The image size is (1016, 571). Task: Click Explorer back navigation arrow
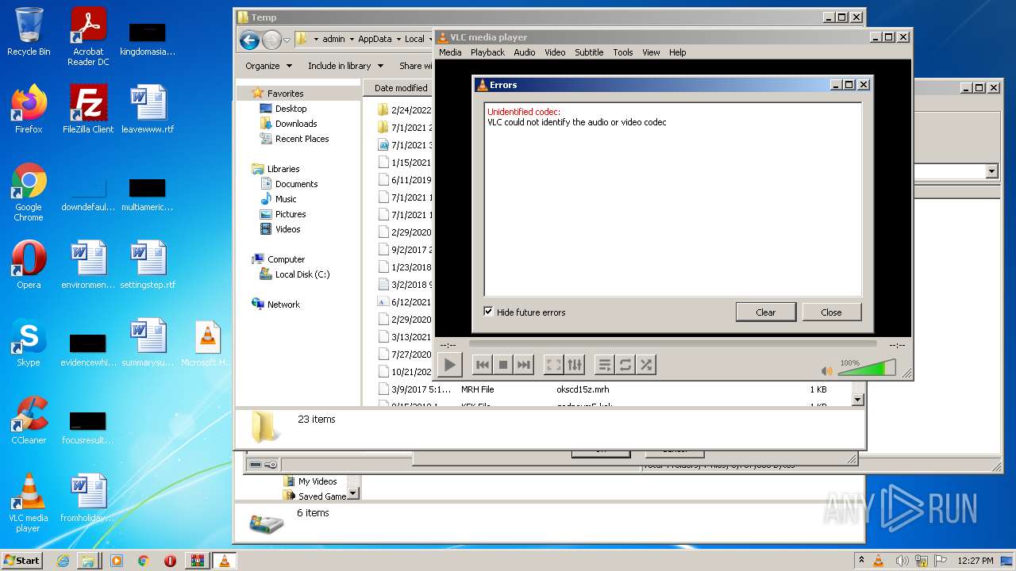tap(249, 40)
